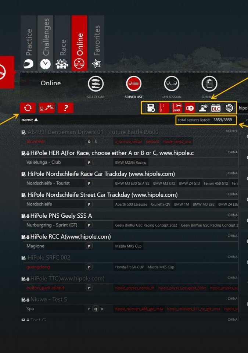Click the server filter search field
Image resolution: width=248 pixels, height=353 pixels.
(243, 108)
